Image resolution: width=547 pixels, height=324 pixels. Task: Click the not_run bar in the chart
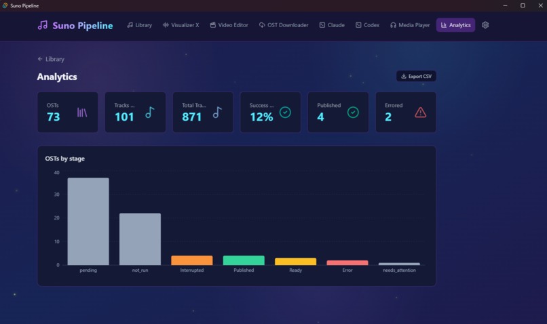[140, 239]
